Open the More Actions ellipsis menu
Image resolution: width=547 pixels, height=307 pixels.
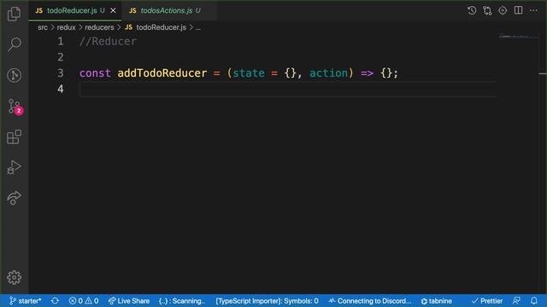[x=533, y=10]
